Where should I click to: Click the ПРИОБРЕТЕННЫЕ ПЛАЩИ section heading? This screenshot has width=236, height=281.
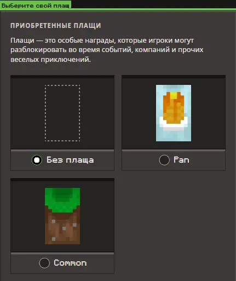56,25
